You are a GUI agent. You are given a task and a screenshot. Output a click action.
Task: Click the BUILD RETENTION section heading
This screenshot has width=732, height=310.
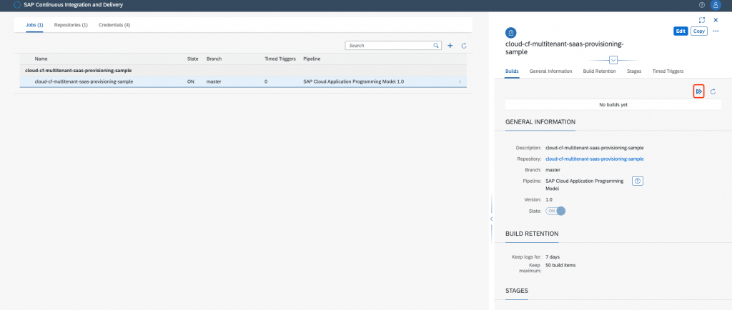pyautogui.click(x=532, y=234)
